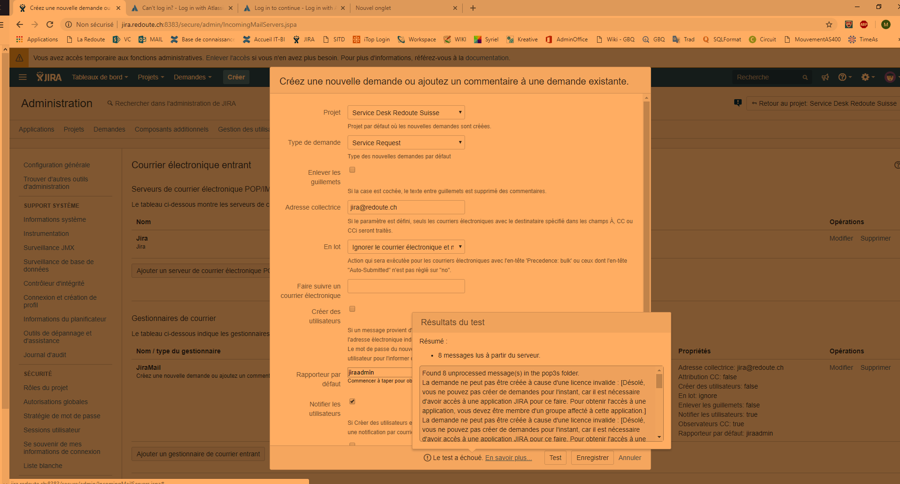
Task: Click the JIRA logo in the navigation bar
Action: pos(49,77)
